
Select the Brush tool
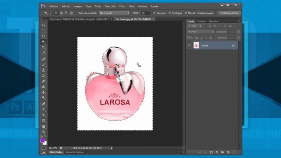[43, 65]
